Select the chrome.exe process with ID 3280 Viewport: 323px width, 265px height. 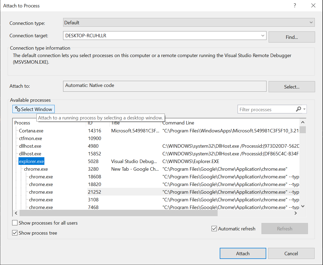tap(36, 169)
